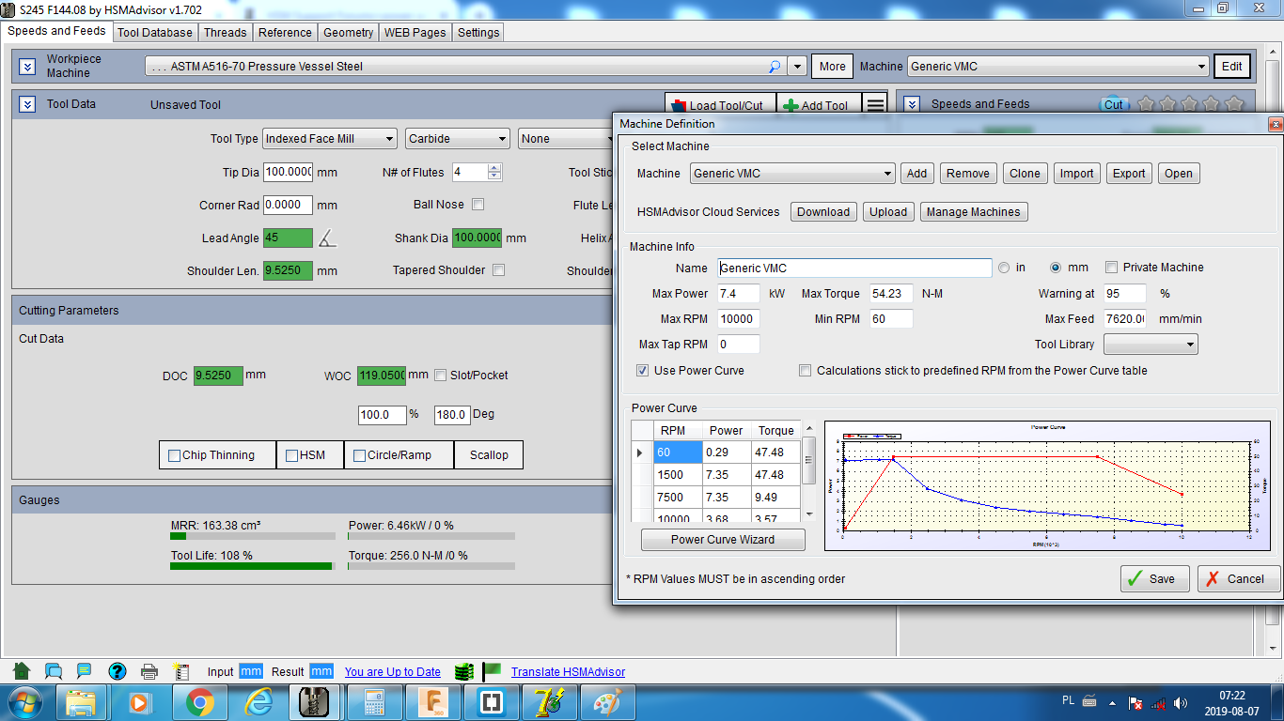Image resolution: width=1284 pixels, height=721 pixels.
Task: Click magnifier search icon in workpiece material field
Action: [775, 67]
